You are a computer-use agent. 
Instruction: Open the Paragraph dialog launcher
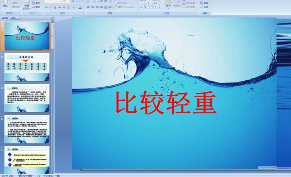click(136, 13)
